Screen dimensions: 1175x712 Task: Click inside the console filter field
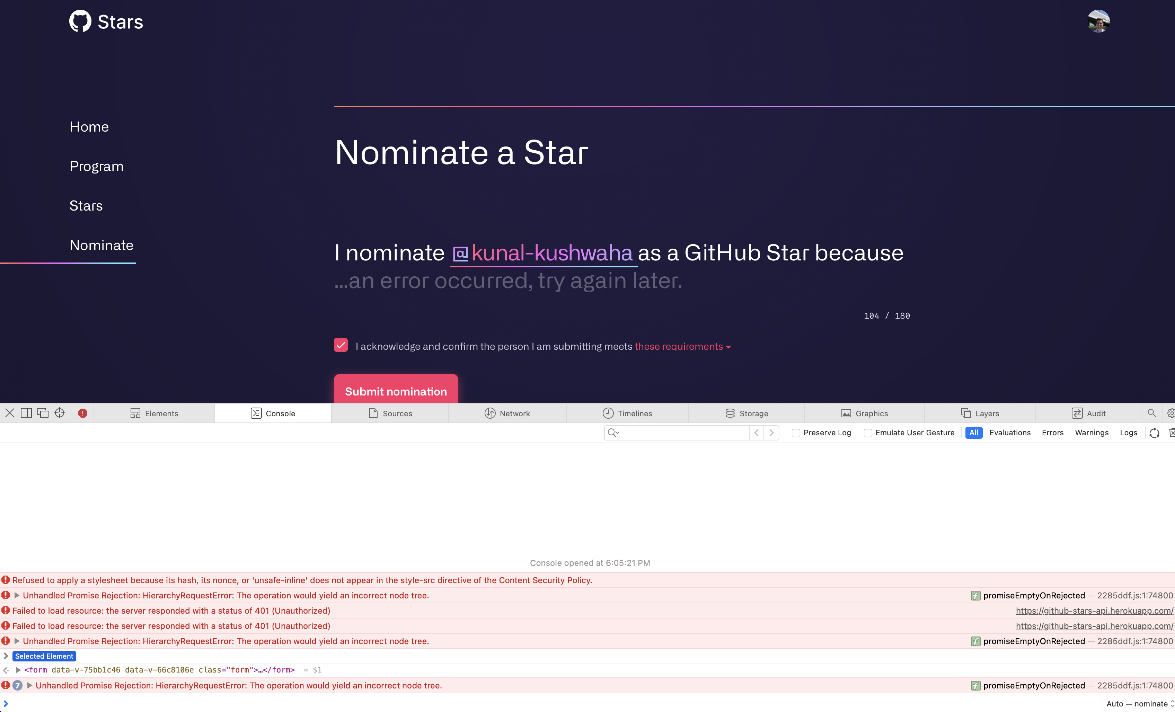click(x=677, y=433)
